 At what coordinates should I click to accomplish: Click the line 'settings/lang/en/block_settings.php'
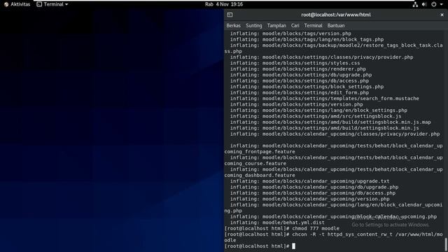(x=318, y=111)
